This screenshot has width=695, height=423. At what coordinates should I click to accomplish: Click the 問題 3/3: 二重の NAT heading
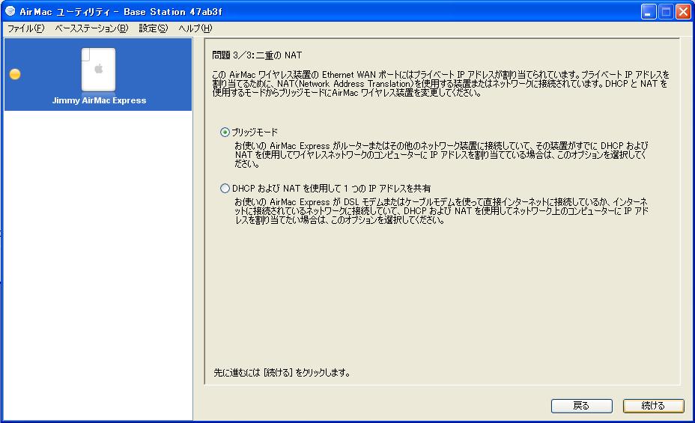coord(257,55)
